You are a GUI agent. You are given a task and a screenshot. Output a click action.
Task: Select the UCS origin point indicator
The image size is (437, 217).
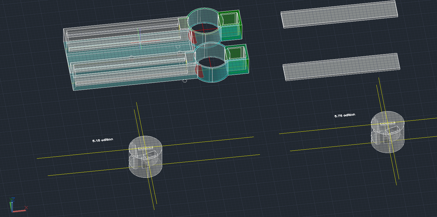[13, 212]
